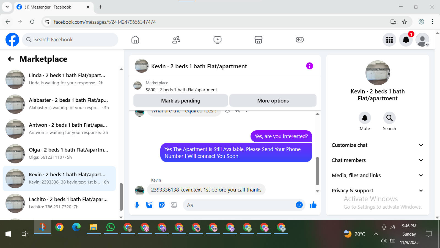Click the browser address bar URL
This screenshot has width=440, height=248.
[x=105, y=22]
